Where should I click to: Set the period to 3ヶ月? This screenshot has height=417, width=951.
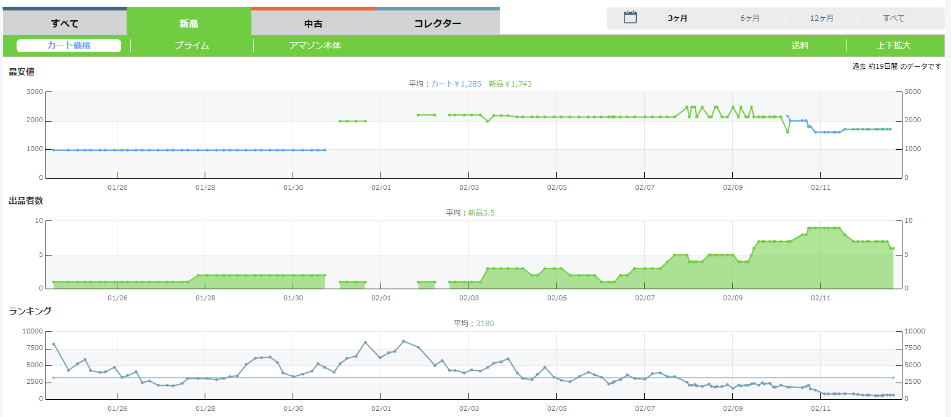coord(677,18)
